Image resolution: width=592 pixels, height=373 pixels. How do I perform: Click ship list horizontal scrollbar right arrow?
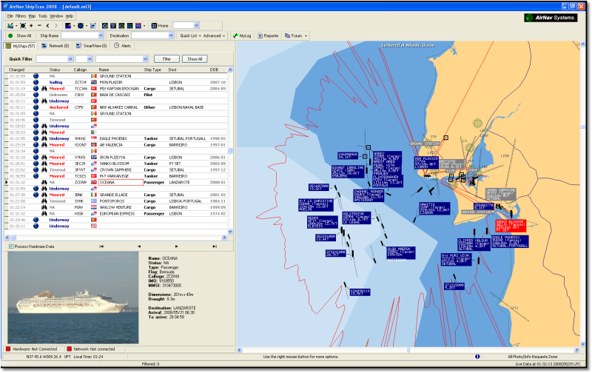pos(224,238)
